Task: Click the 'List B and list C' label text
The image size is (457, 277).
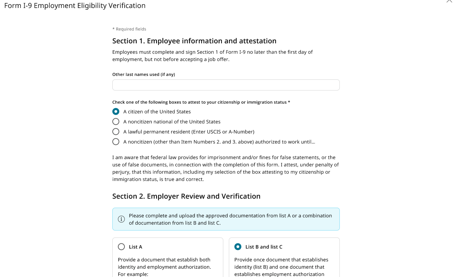Action: [x=264, y=247]
